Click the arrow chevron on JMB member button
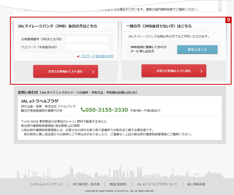234x195 pixels. coord(92,72)
